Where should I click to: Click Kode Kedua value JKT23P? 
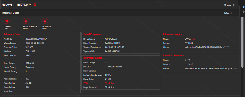[x=29, y=83]
